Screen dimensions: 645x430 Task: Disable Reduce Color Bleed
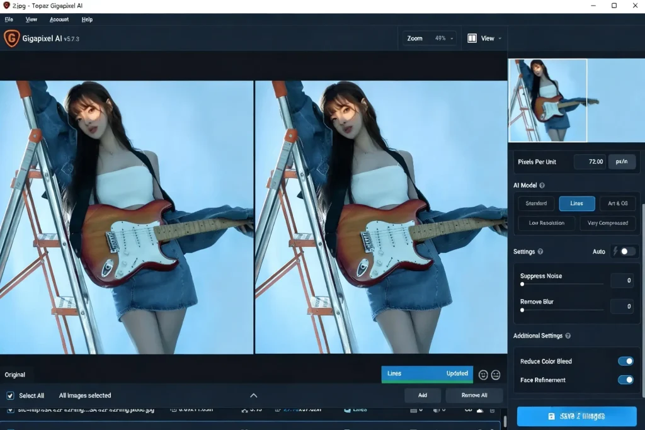pos(626,361)
